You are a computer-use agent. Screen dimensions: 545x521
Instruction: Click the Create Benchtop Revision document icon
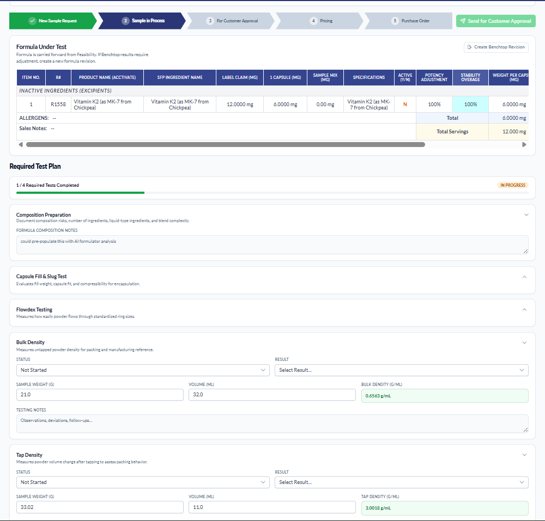tap(470, 47)
